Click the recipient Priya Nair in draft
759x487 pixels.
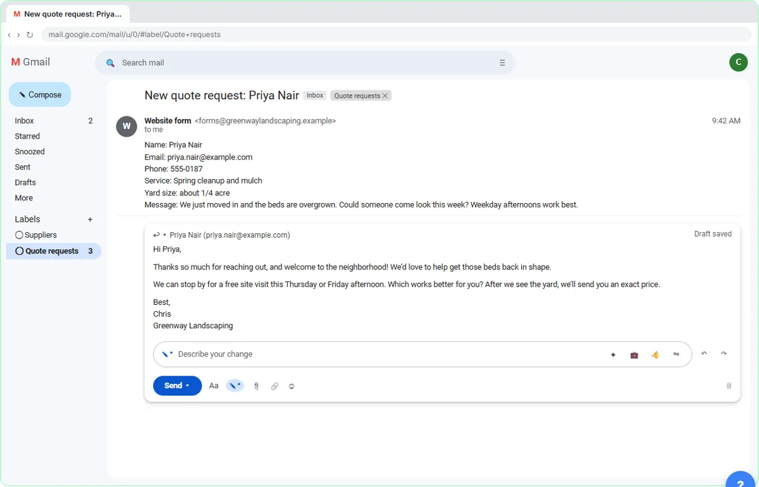[230, 235]
